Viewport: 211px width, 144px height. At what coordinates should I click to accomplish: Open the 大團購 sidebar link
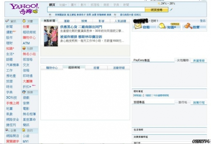pos(28,81)
